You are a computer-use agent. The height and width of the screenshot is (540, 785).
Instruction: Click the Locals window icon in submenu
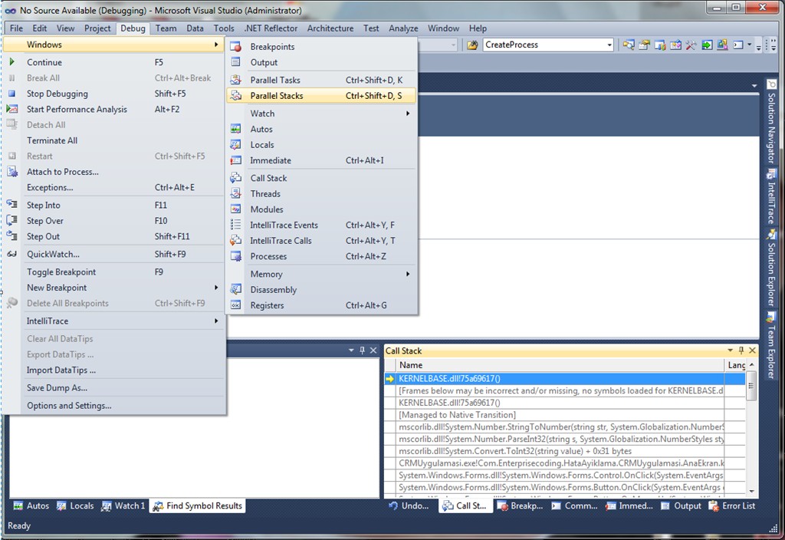pyautogui.click(x=236, y=144)
